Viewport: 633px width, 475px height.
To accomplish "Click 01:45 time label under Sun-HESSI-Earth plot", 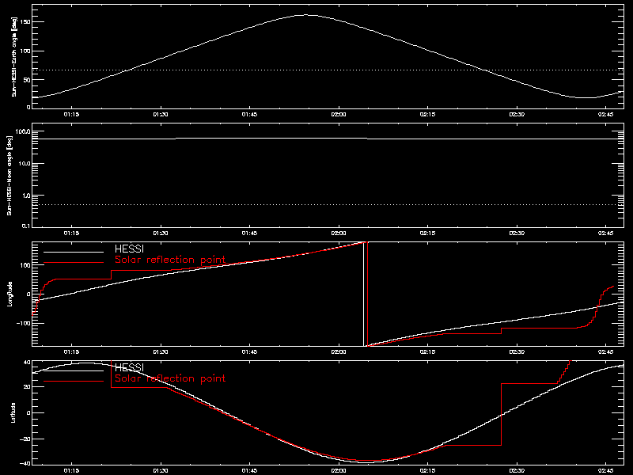I will coord(249,114).
